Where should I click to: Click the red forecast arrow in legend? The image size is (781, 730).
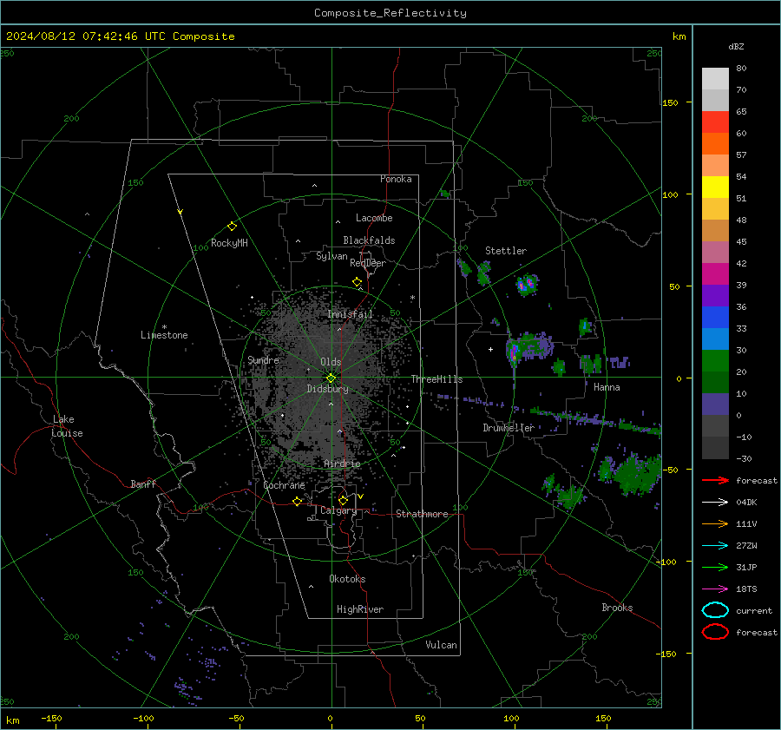pyautogui.click(x=715, y=480)
